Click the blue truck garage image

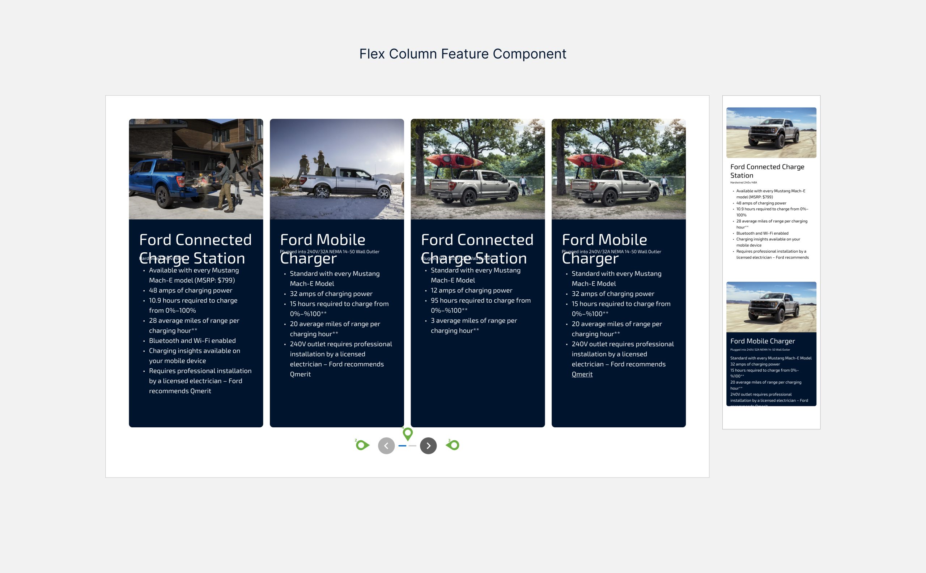196,169
